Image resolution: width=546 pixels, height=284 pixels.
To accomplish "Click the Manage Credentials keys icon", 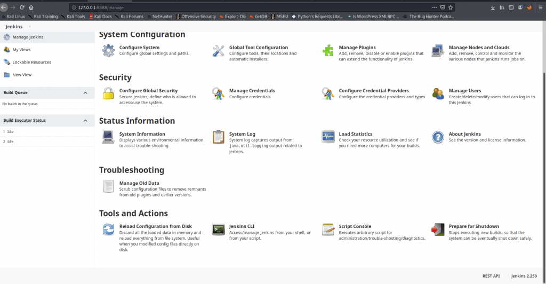I will (x=218, y=94).
